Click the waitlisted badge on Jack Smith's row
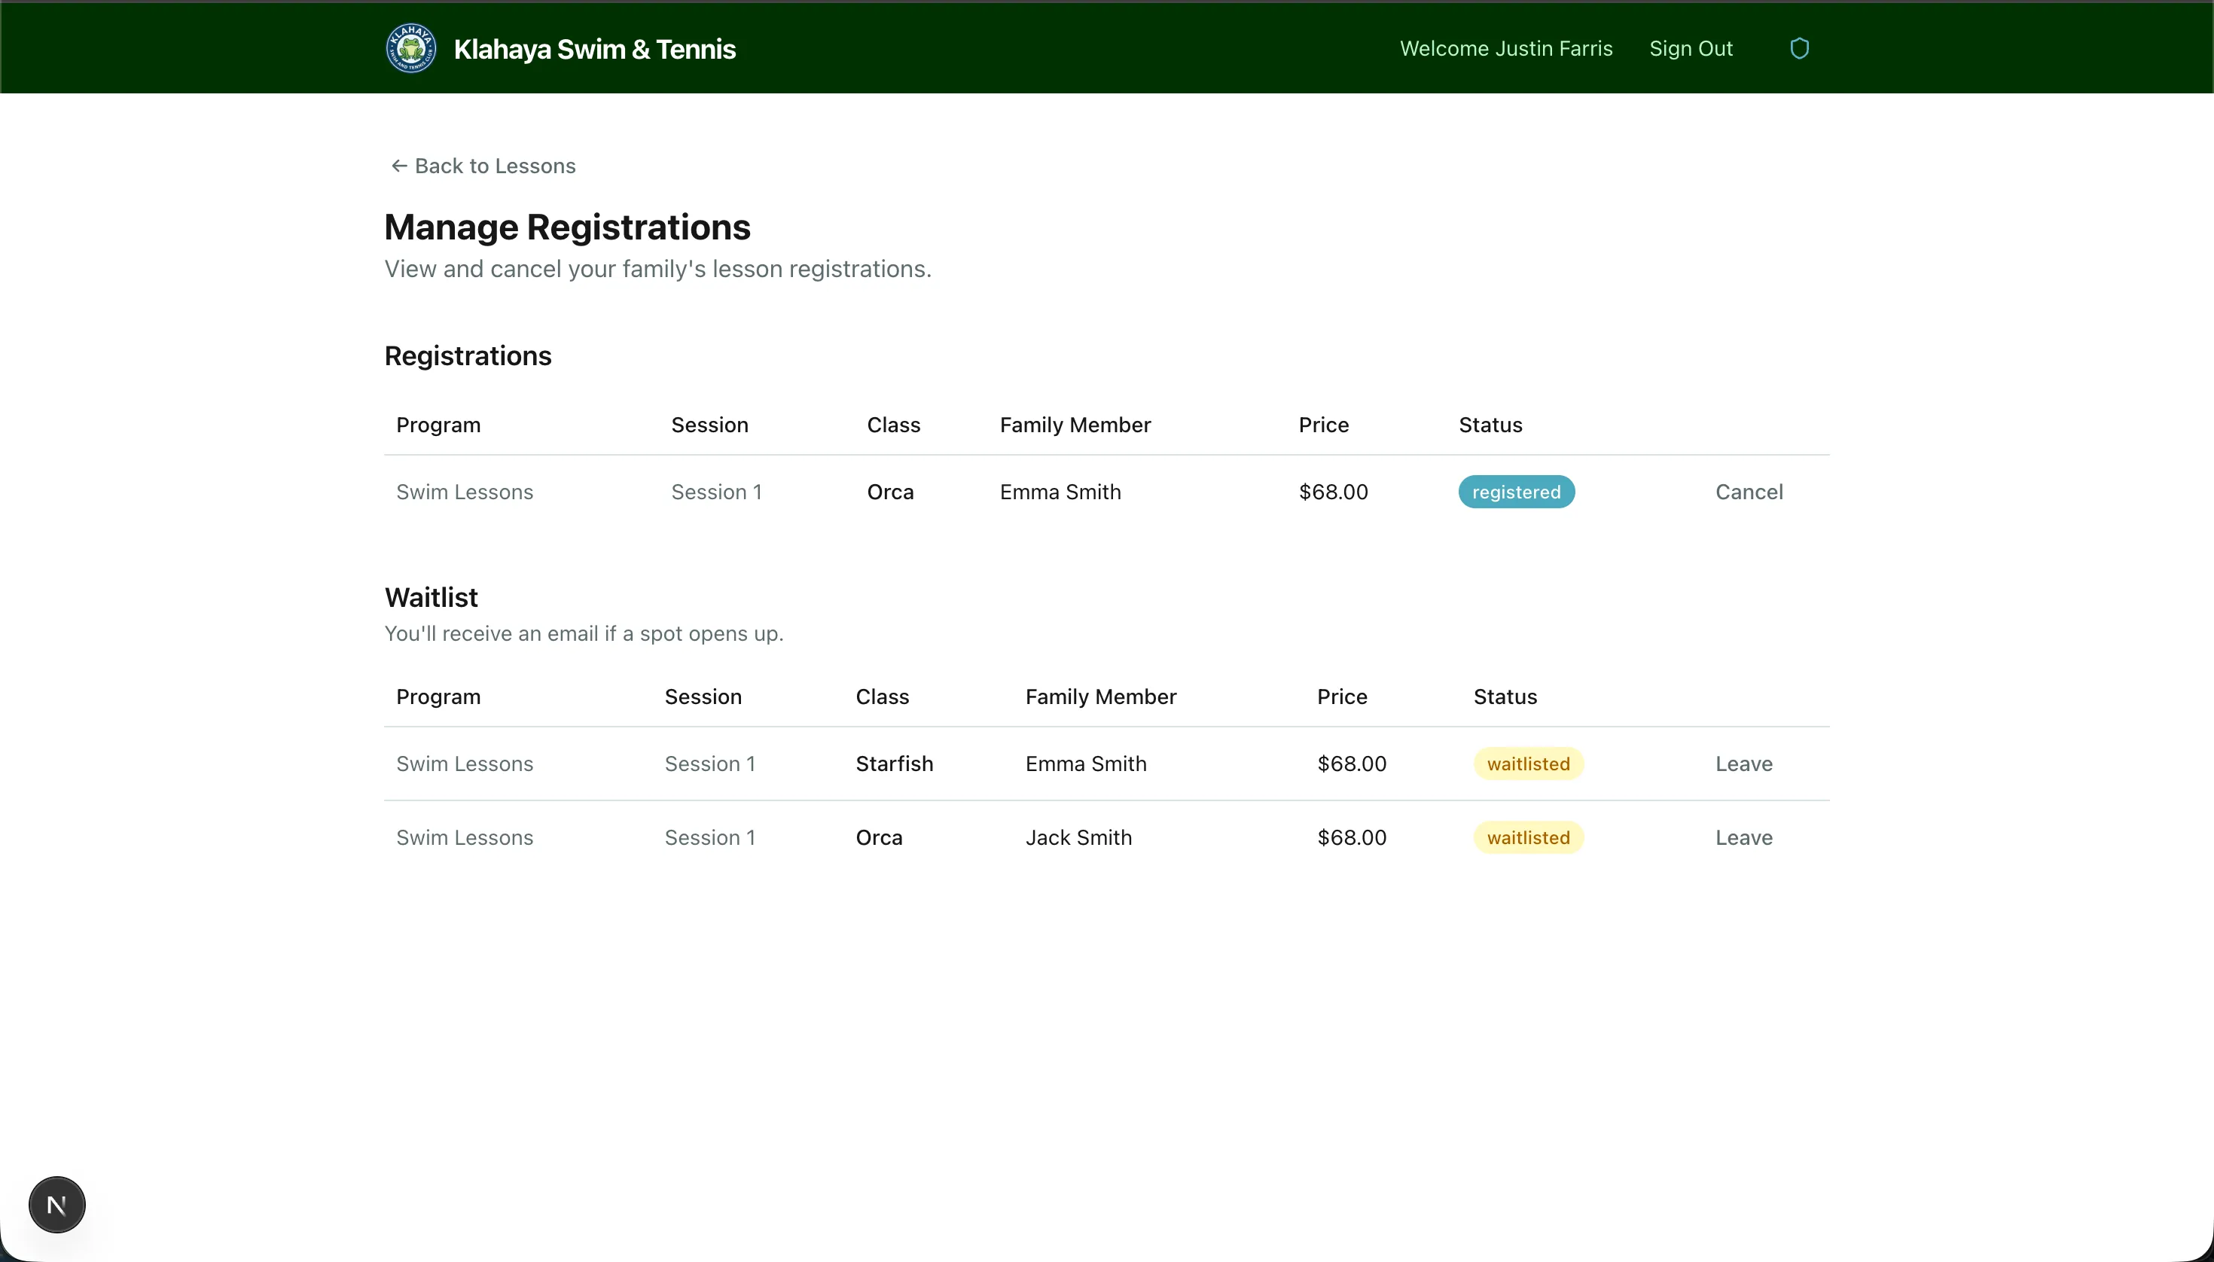 [1526, 837]
